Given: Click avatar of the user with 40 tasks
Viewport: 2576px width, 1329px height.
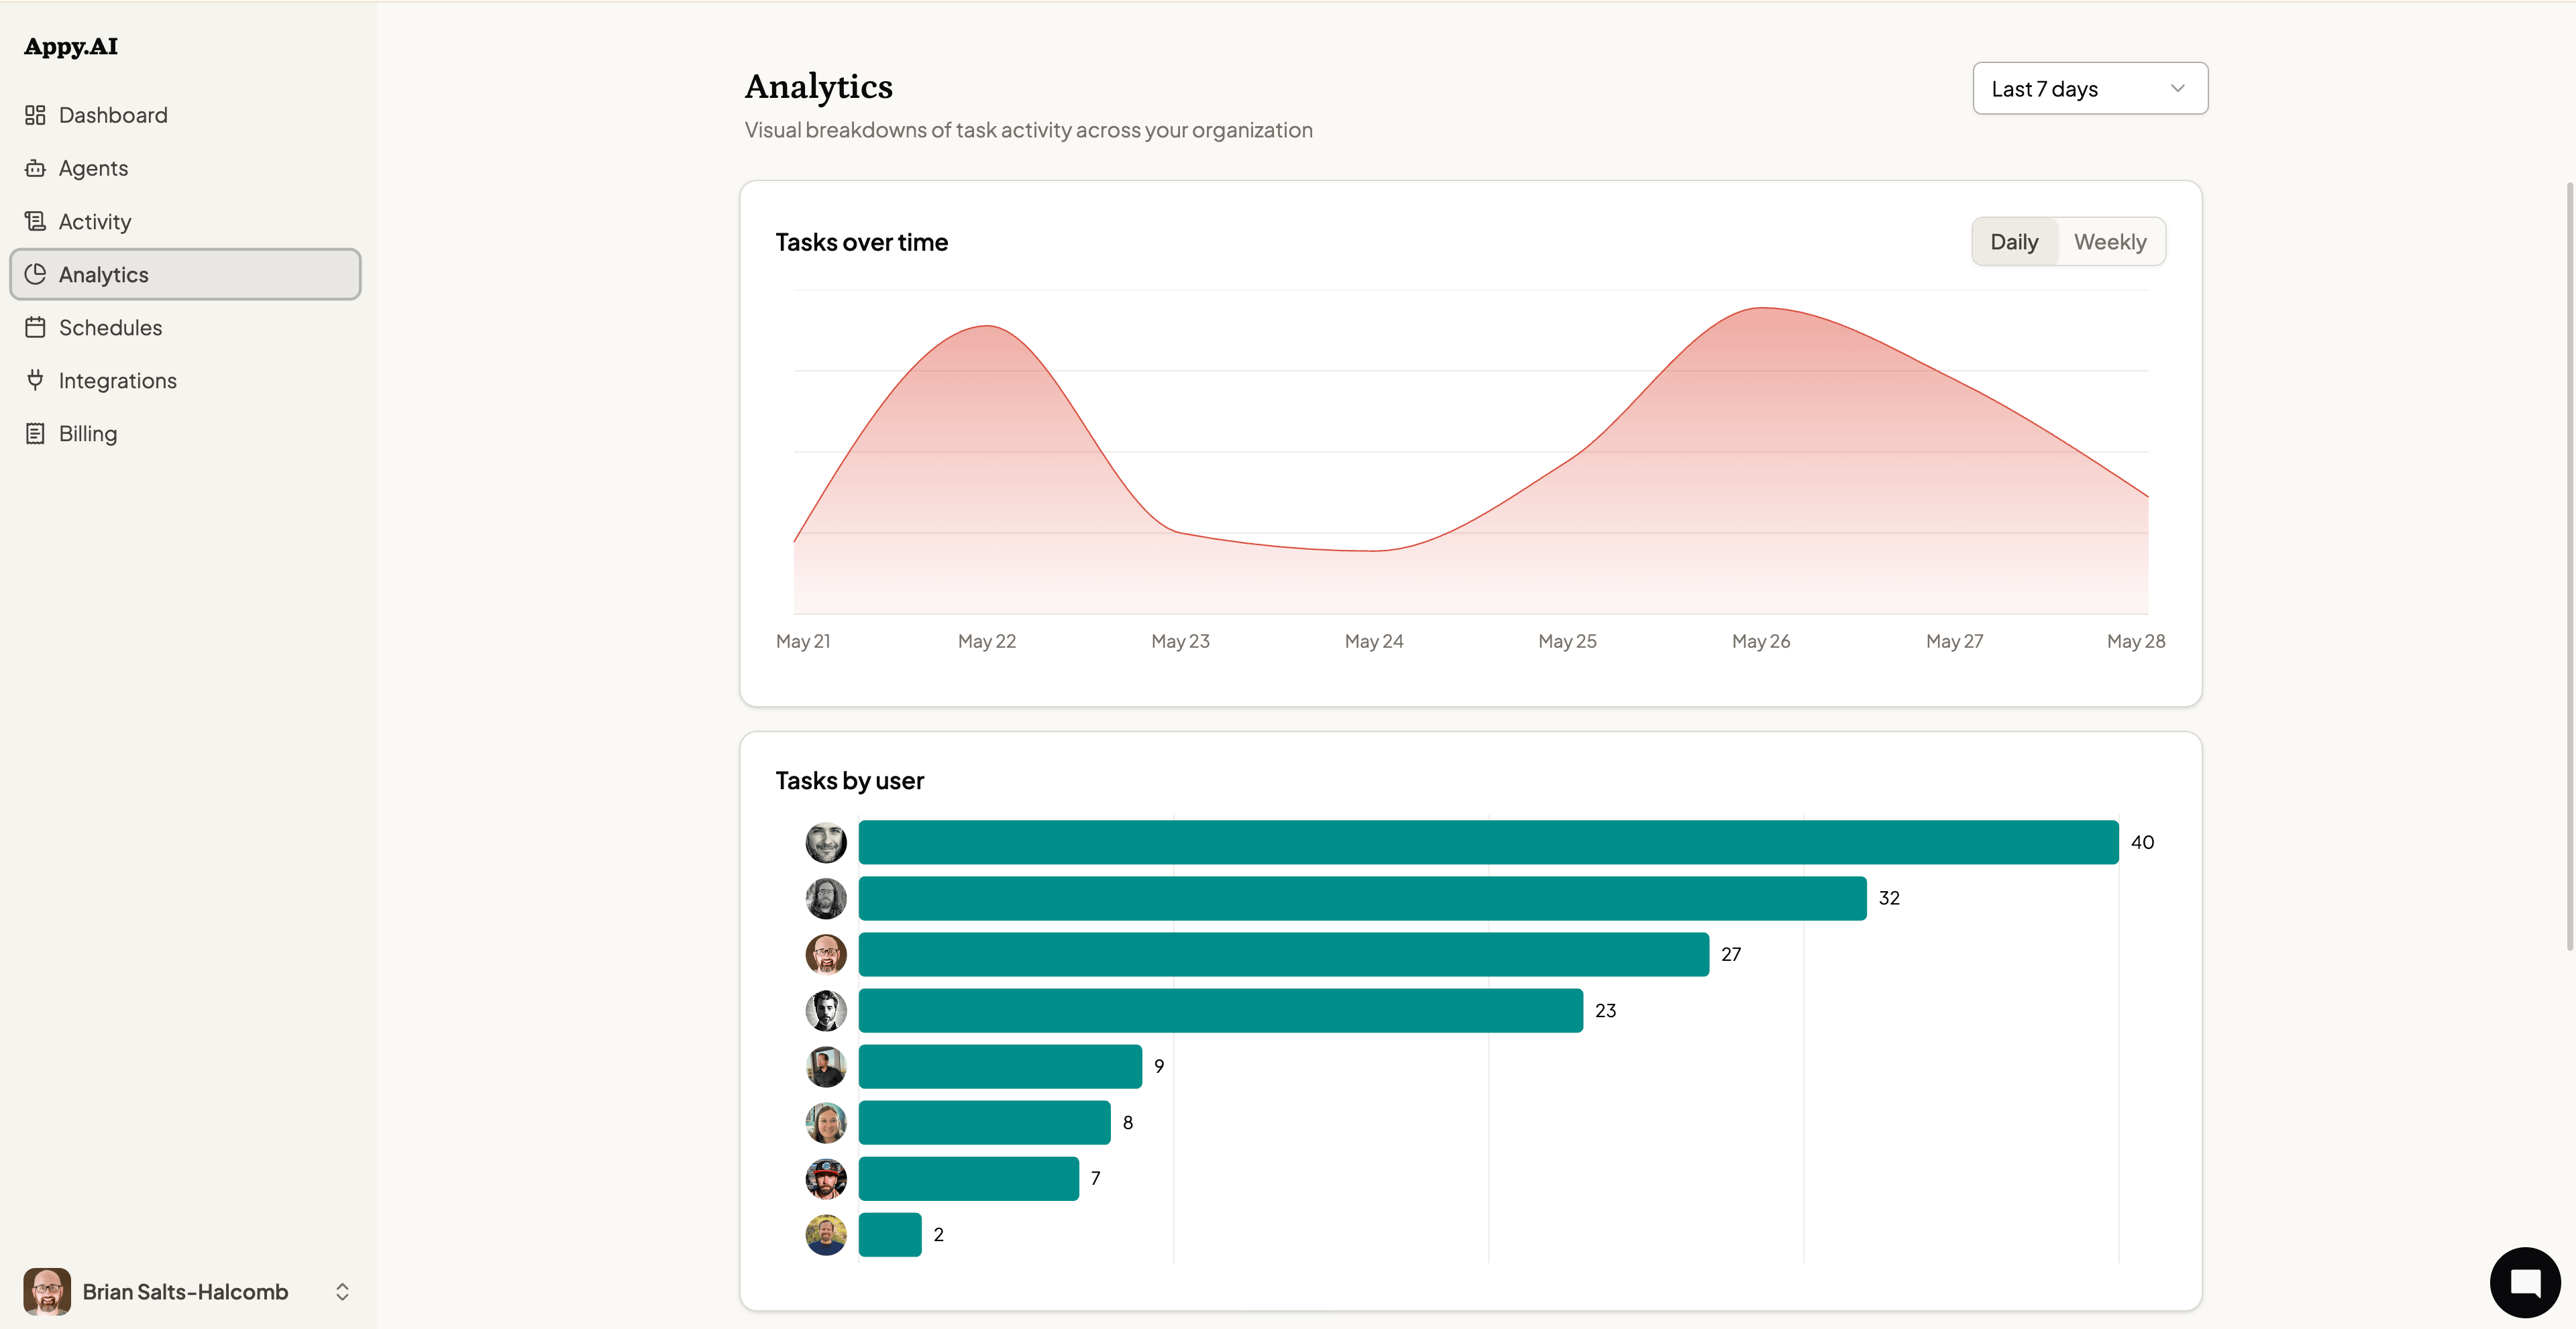Looking at the screenshot, I should coord(826,842).
